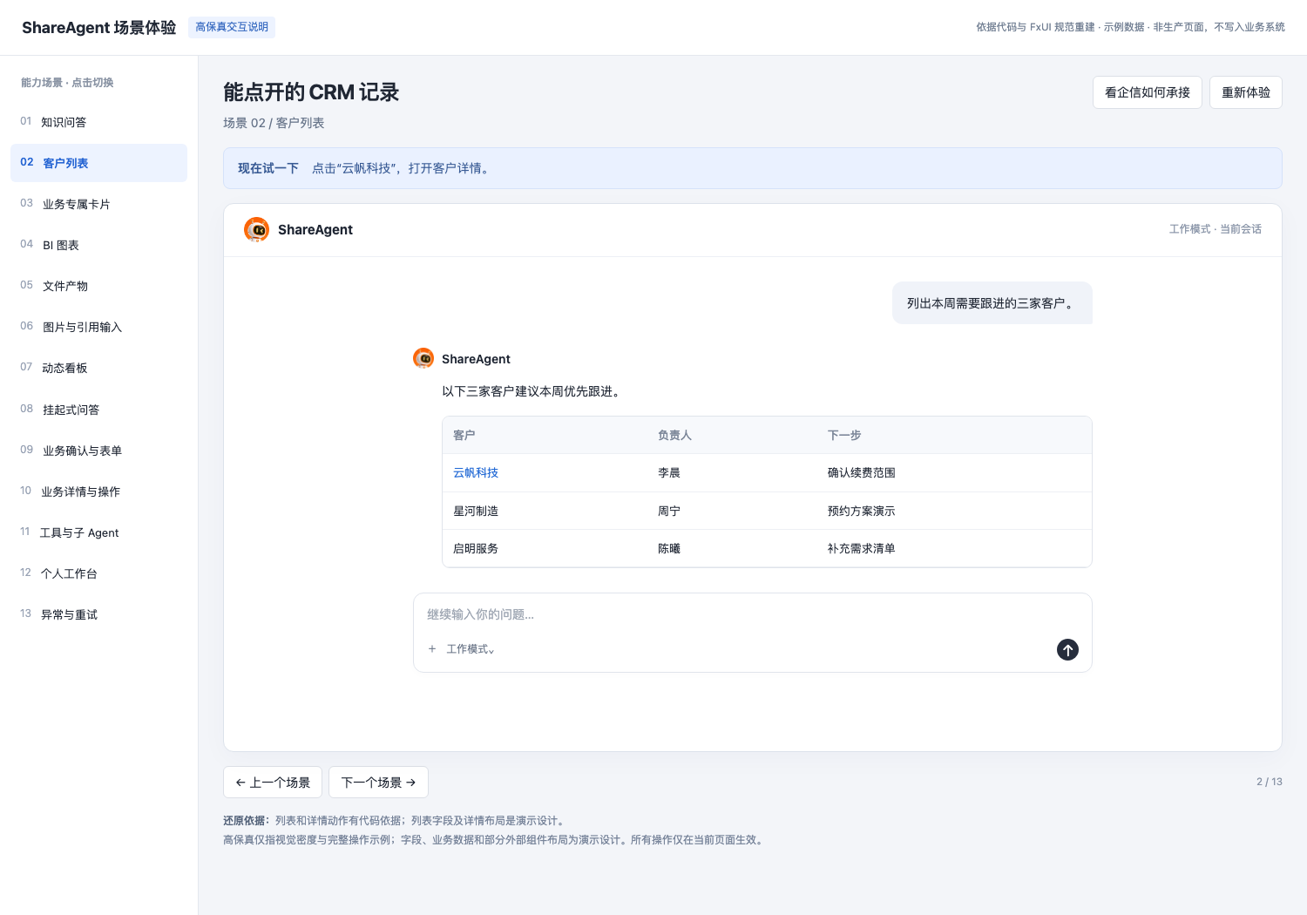Click the user message 列出本周需要跟进的三家客户

992,303
